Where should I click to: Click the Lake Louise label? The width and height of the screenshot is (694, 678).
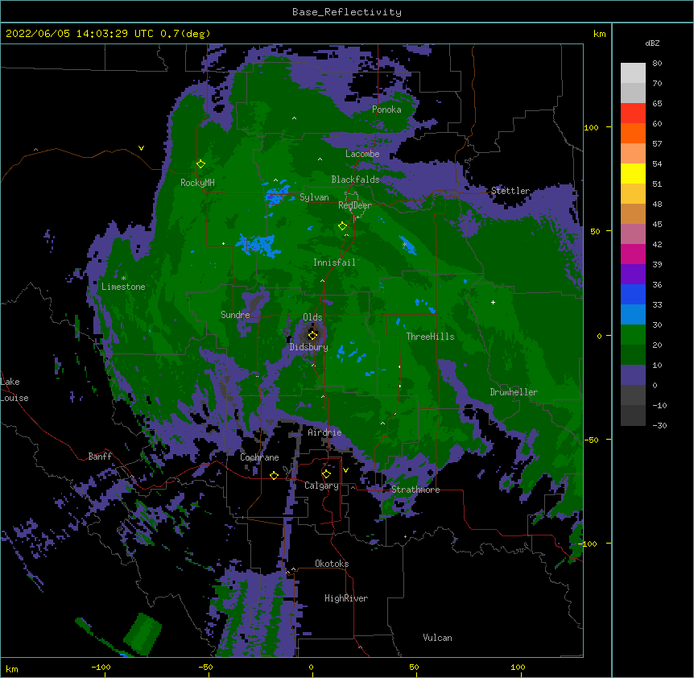(x=14, y=390)
